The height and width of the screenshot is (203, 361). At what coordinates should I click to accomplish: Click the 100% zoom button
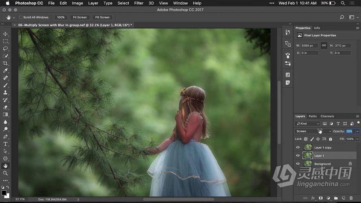(61, 17)
